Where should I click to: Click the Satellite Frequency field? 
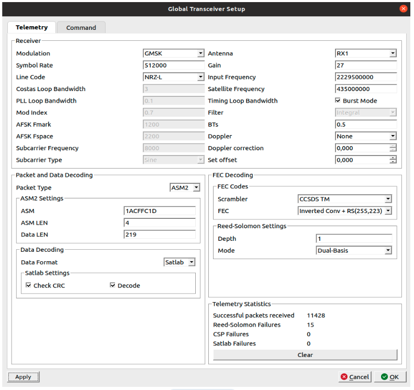point(366,89)
